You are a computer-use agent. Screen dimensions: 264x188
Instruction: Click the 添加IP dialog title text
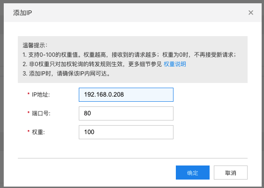(23, 13)
